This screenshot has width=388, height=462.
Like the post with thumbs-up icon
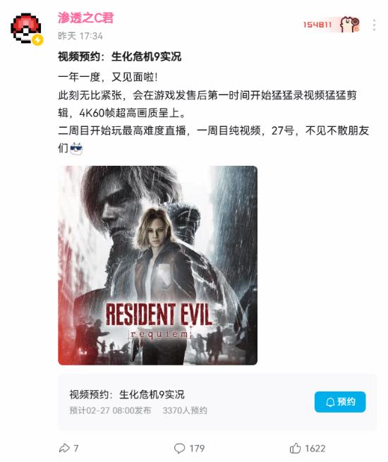coord(295,448)
